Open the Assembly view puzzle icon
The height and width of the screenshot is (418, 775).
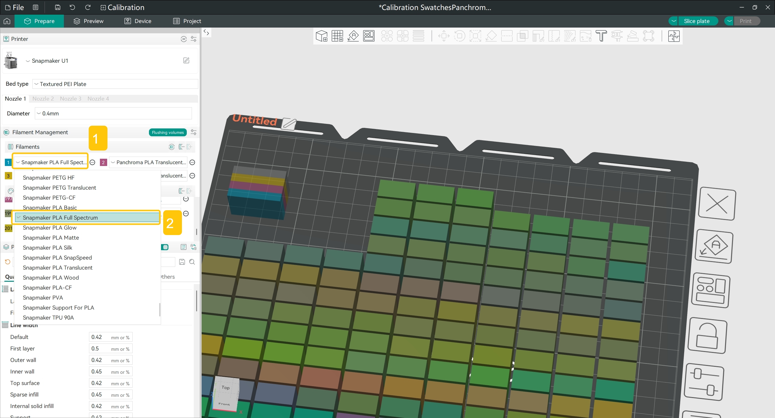[674, 36]
